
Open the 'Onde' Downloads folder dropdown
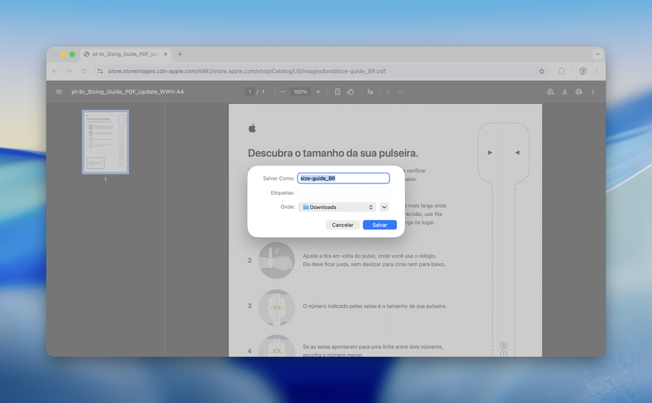click(x=337, y=207)
